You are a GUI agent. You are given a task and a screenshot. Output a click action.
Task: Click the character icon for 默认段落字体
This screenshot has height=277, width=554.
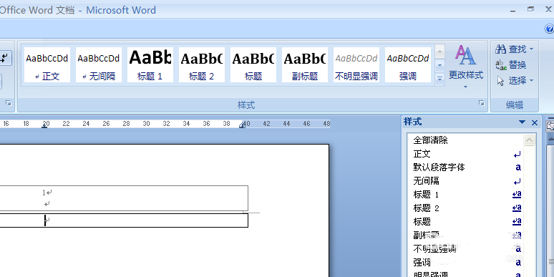(x=518, y=167)
